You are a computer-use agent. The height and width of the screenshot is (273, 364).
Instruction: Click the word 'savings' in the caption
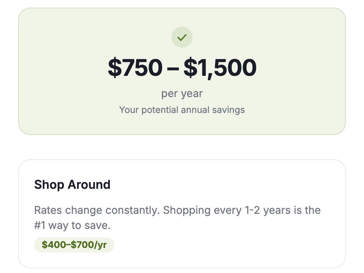[x=228, y=110]
